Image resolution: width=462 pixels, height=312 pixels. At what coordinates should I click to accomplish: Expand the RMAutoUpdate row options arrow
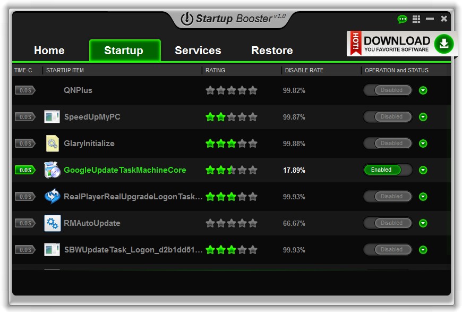coord(423,223)
